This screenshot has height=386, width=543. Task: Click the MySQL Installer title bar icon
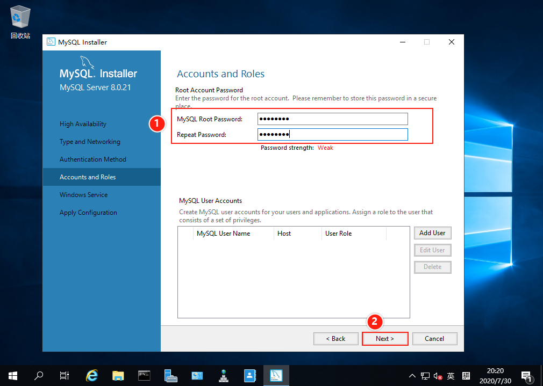[x=51, y=41]
